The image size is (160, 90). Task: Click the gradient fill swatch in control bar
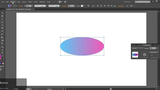pyautogui.click(x=9, y=6)
